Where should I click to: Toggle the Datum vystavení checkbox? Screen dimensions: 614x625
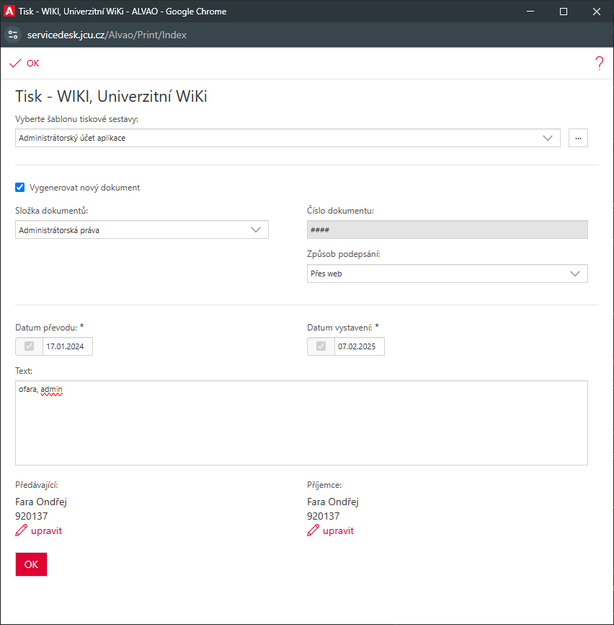tap(321, 346)
